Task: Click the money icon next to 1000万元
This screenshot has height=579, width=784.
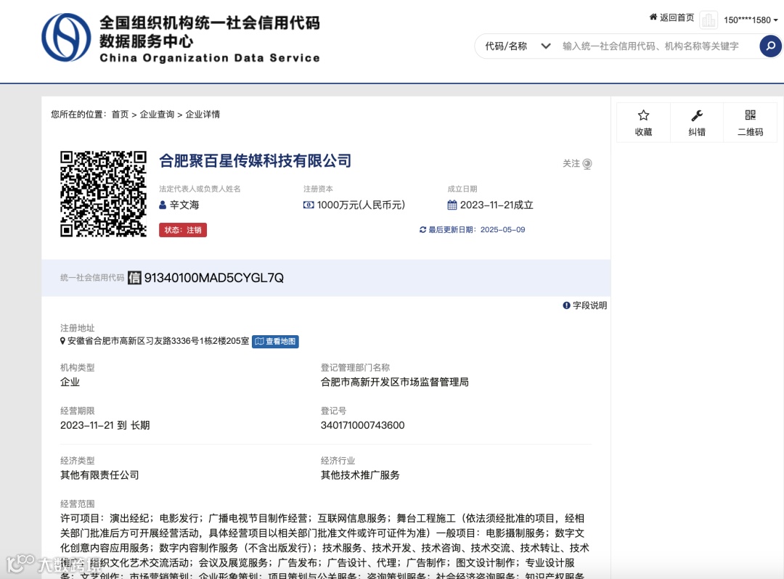Action: pos(309,205)
